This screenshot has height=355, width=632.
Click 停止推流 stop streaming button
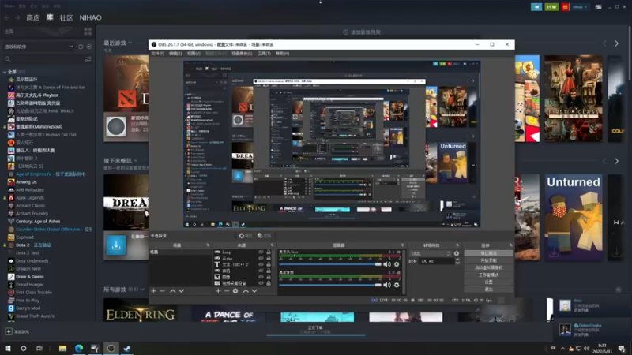pyautogui.click(x=488, y=253)
